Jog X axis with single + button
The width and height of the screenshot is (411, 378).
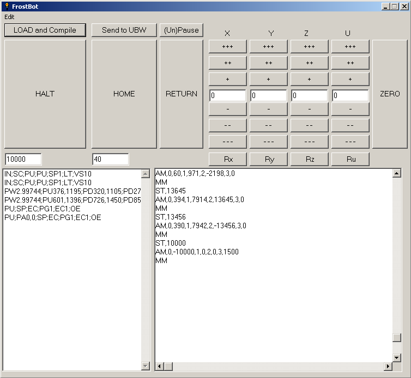[x=227, y=79]
